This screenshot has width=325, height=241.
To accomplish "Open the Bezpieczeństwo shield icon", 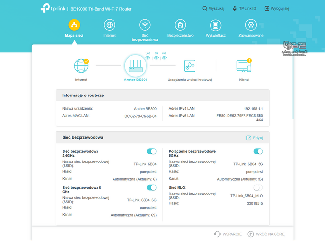I will click(x=180, y=25).
